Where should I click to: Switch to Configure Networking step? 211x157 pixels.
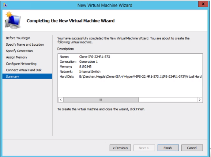point(21,64)
